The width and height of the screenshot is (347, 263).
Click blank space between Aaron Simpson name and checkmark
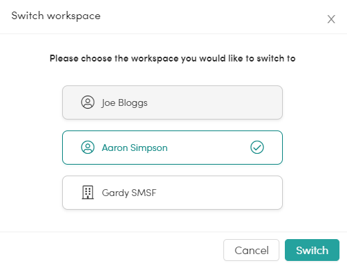pos(208,148)
